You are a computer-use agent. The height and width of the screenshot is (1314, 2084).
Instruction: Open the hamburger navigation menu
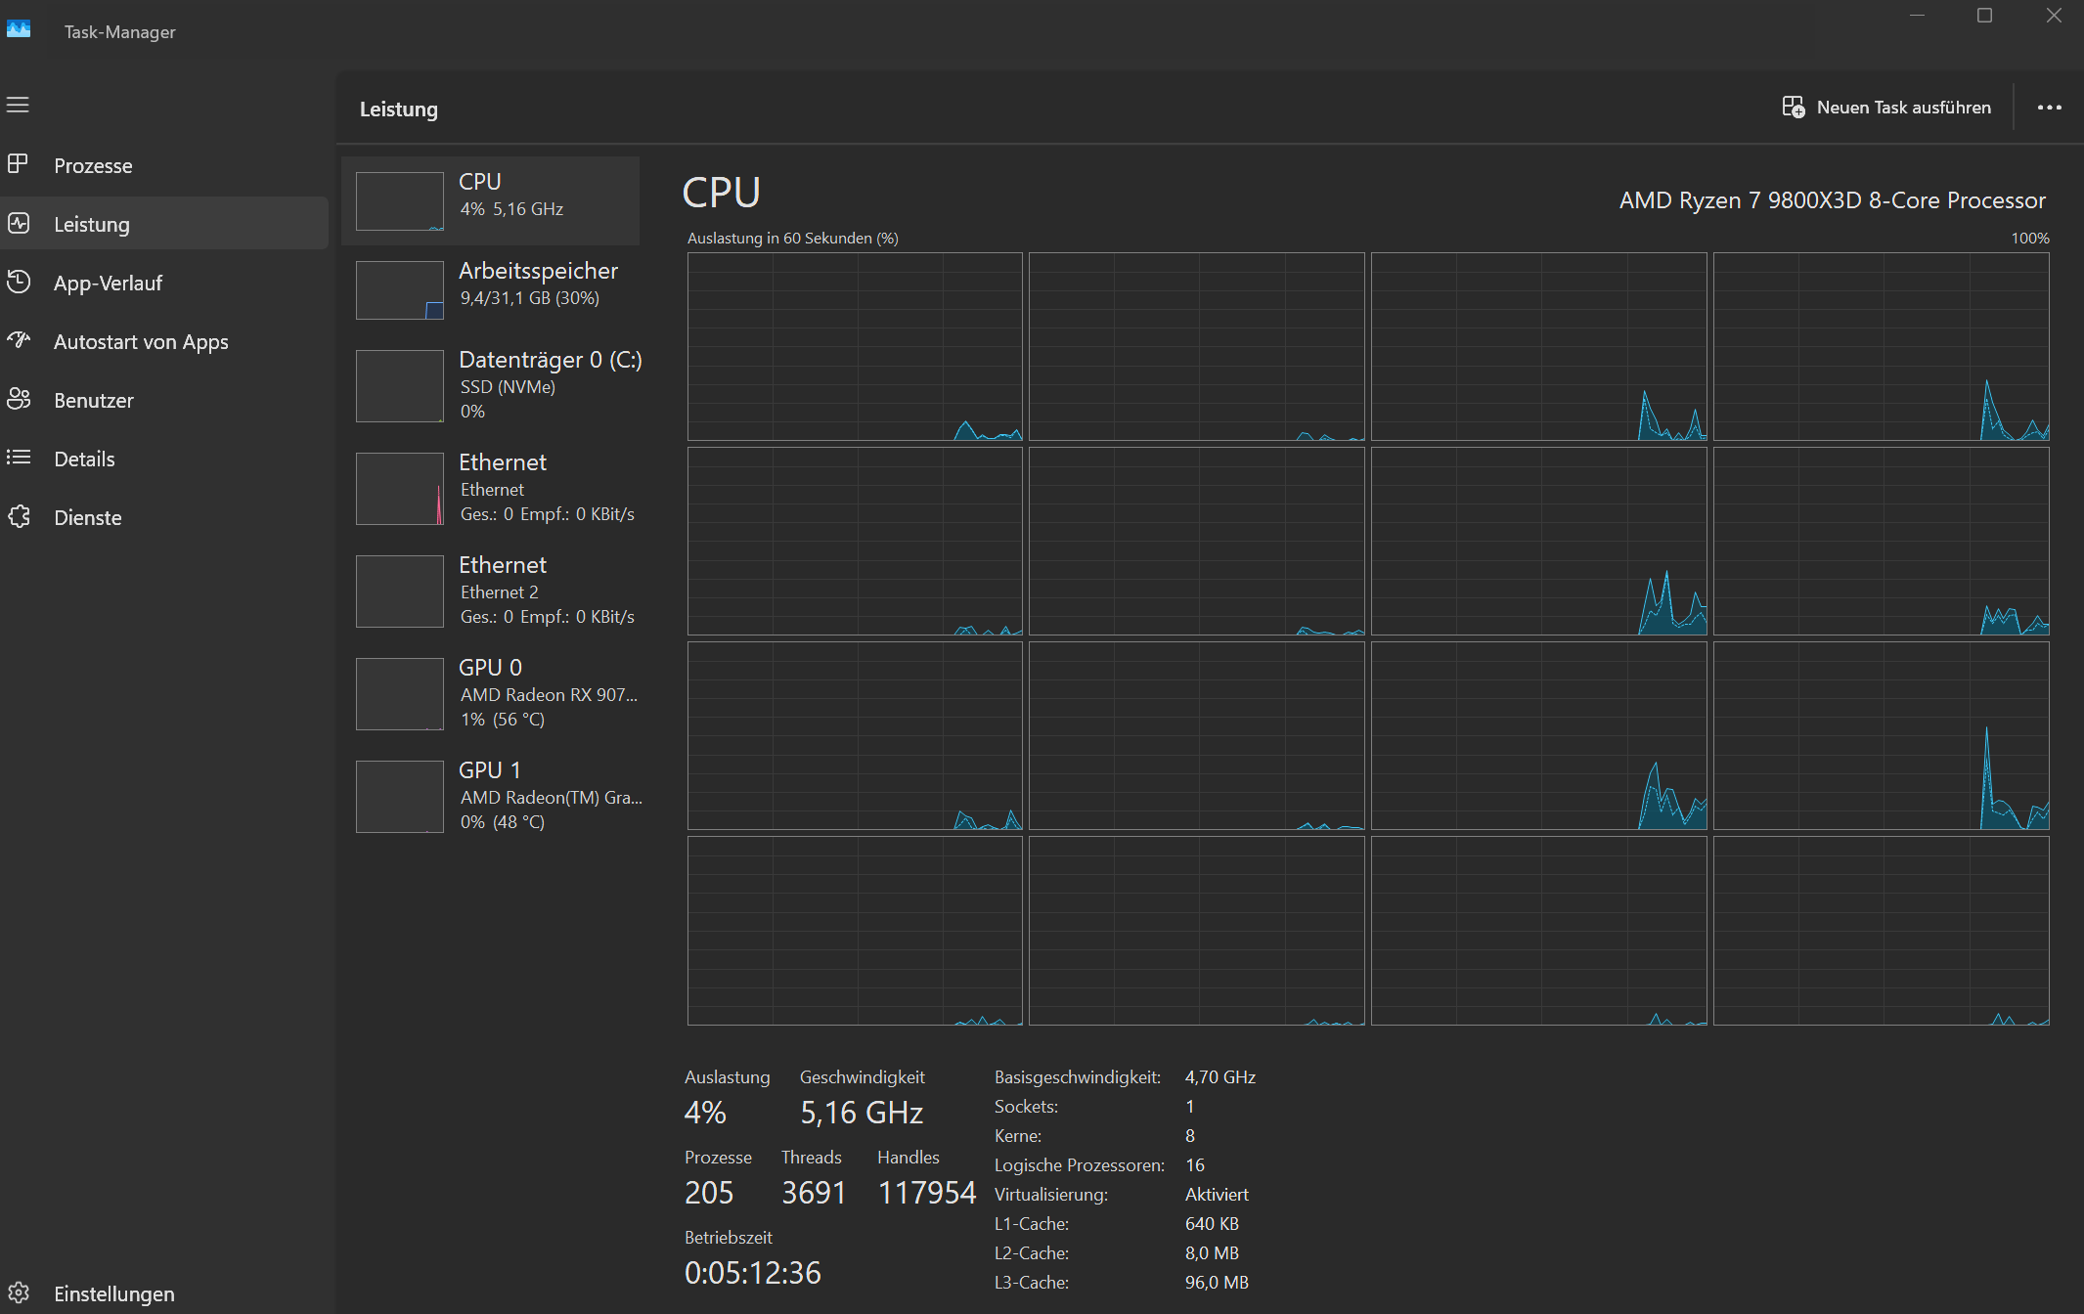18,105
